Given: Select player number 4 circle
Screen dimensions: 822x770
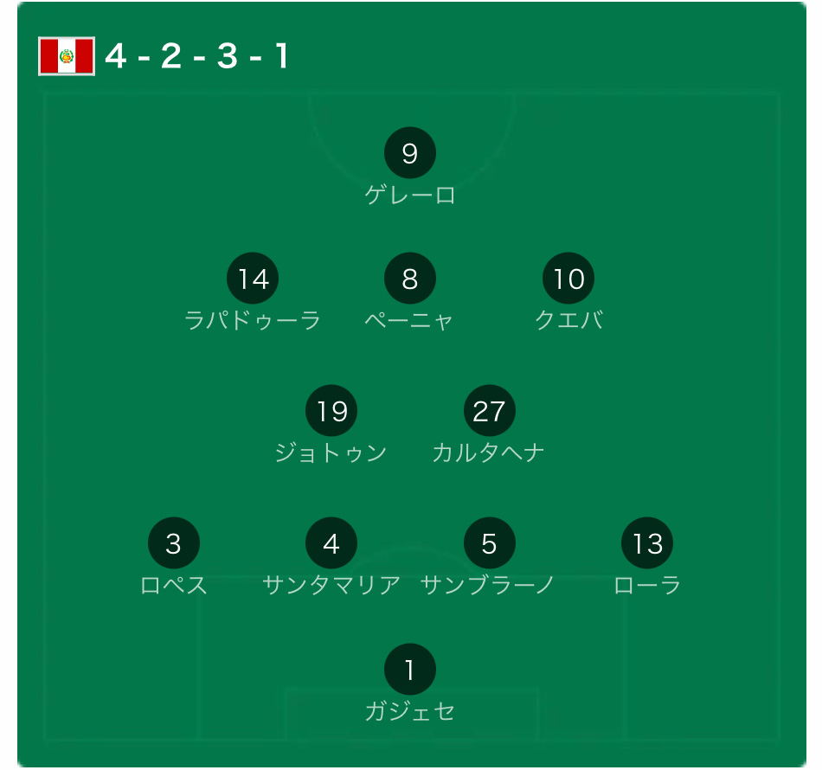Looking at the screenshot, I should (x=331, y=543).
